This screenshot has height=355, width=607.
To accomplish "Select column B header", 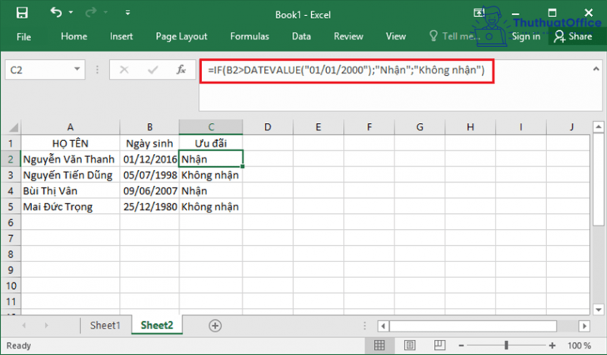I will 149,127.
